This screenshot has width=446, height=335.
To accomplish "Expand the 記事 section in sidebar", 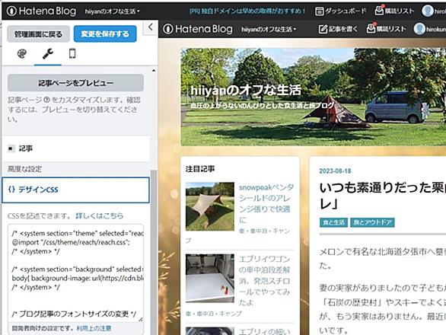I will 75,148.
